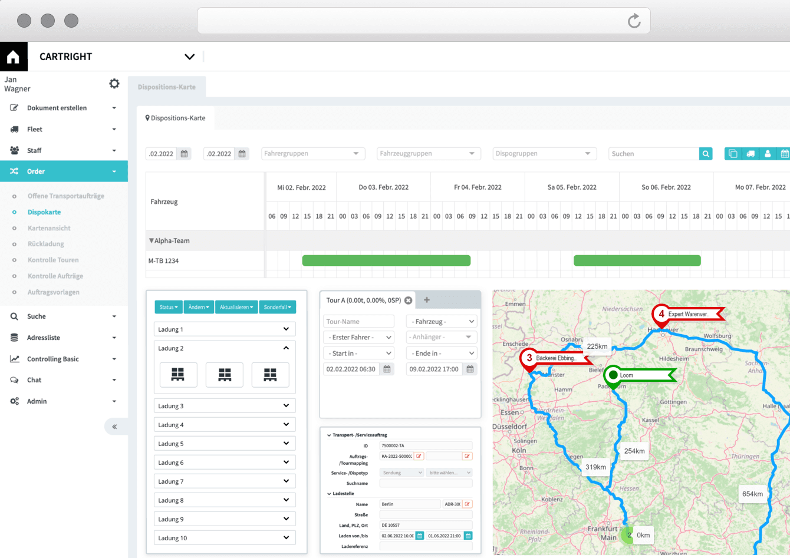Click the search magnifier button beside Suchen
This screenshot has height=558, width=790.
[x=706, y=154]
